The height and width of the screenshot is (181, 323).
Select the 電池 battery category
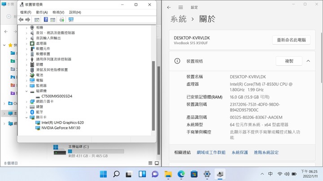point(39,75)
